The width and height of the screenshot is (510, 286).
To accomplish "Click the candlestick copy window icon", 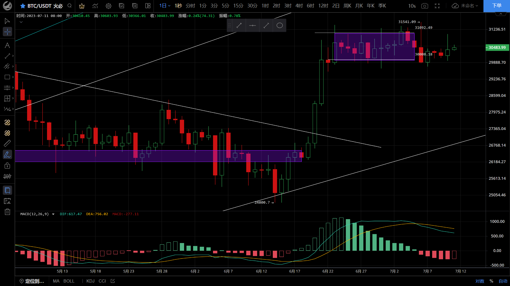I will click(135, 6).
